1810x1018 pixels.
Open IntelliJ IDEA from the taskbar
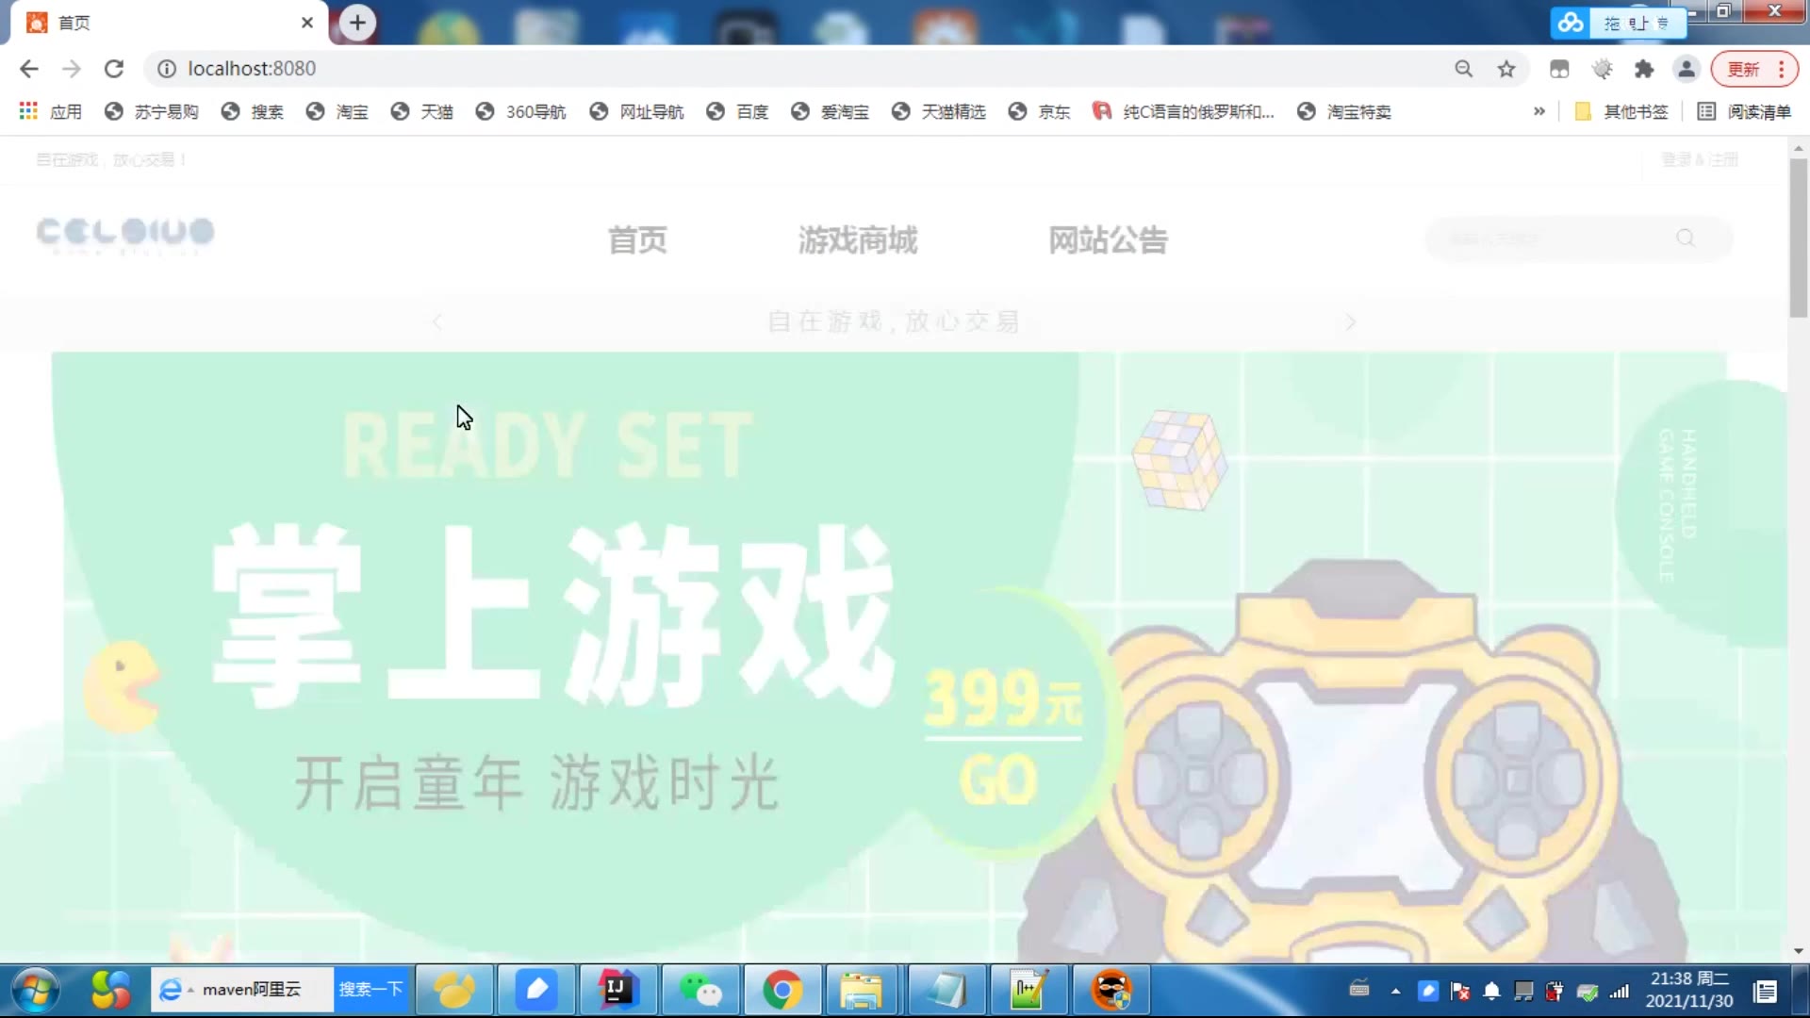618,990
